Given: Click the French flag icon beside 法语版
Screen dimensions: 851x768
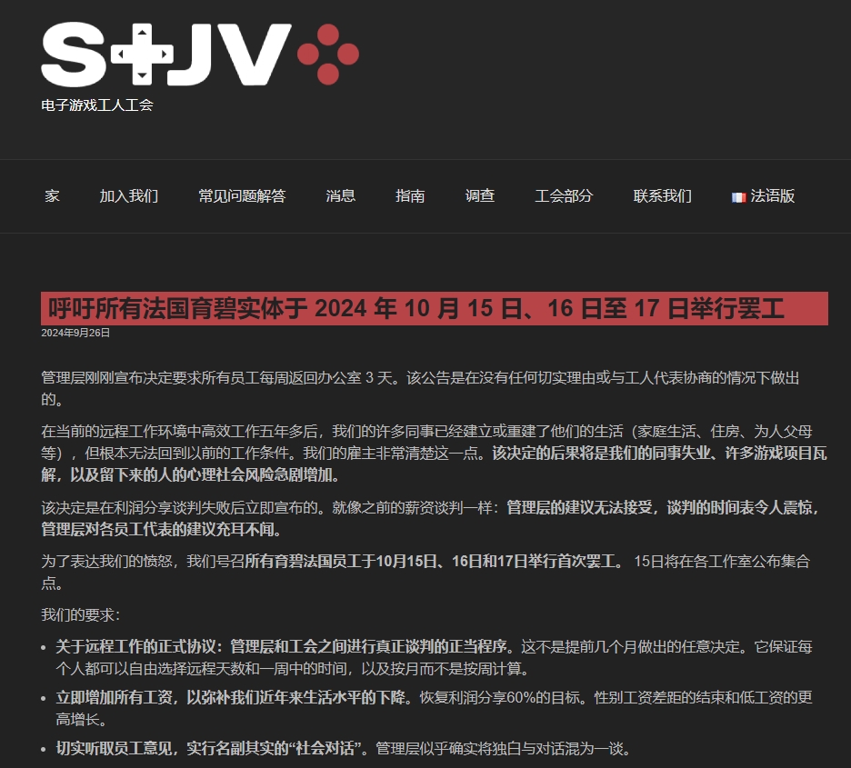Looking at the screenshot, I should pyautogui.click(x=738, y=197).
